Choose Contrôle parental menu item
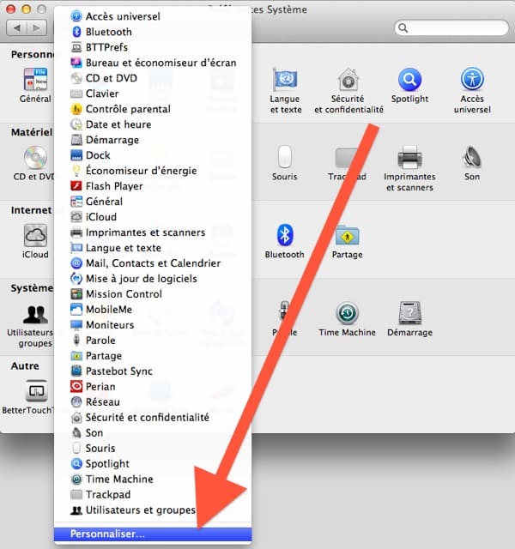This screenshot has height=549, width=515. tap(153, 109)
